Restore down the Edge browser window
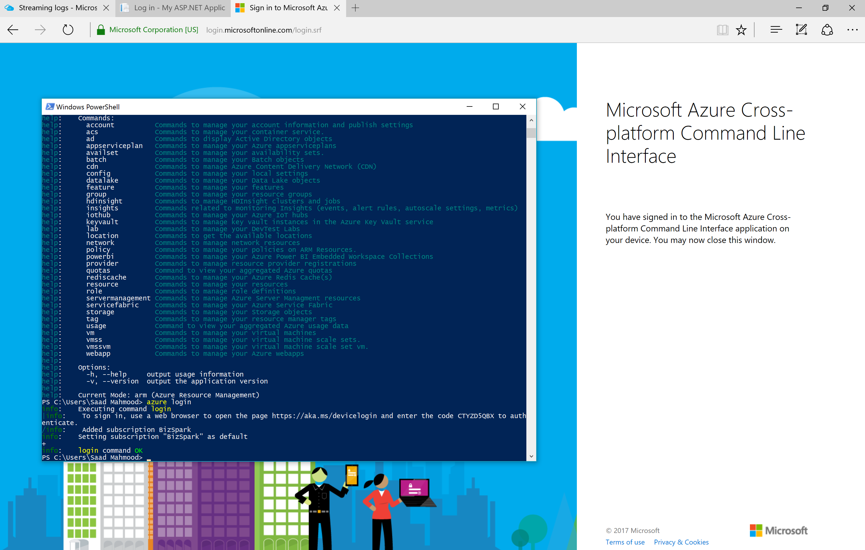This screenshot has width=865, height=550. [825, 8]
